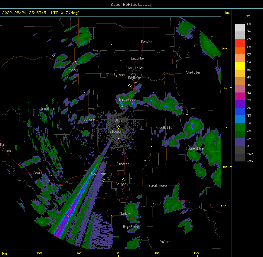Click the yellow diamond marker below Cochrane
The height and width of the screenshot is (257, 263).
coord(104,180)
